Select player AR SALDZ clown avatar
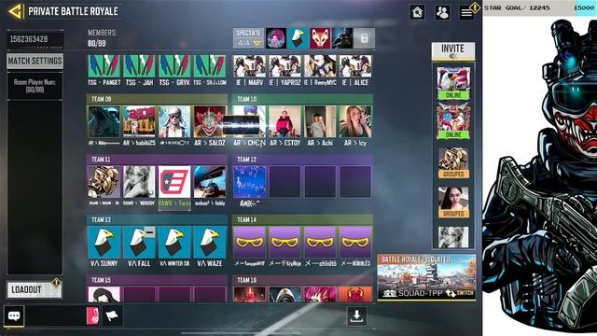Viewport: 597px width, 336px height. 209,121
